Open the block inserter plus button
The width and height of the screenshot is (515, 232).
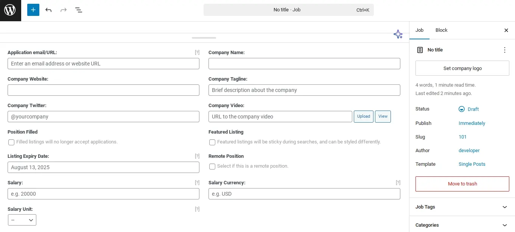pyautogui.click(x=33, y=10)
